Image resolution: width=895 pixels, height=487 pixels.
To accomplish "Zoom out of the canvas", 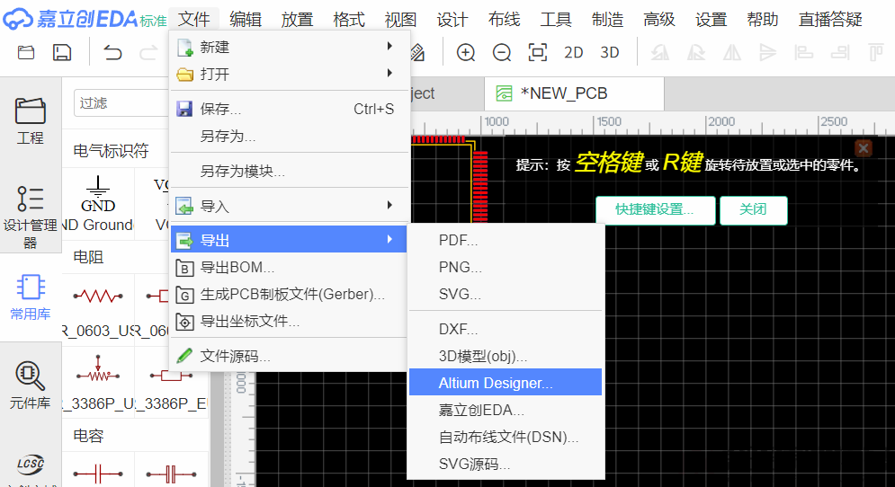I will pos(502,53).
